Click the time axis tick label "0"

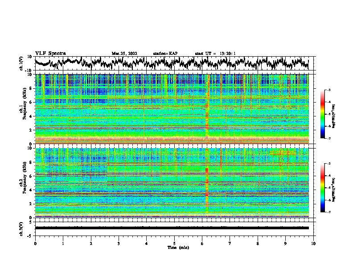(35, 243)
